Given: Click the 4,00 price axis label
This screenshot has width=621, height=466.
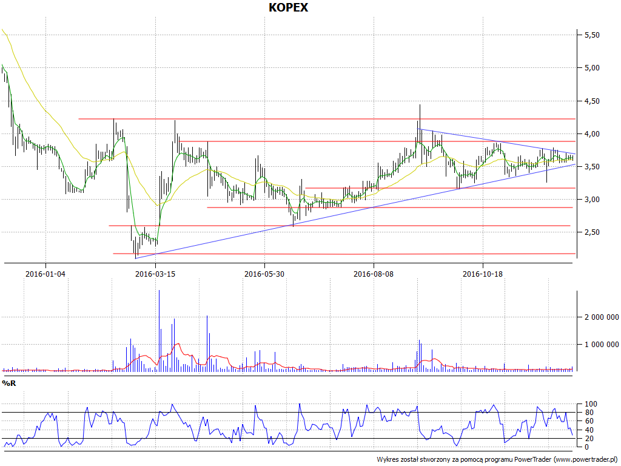Looking at the screenshot, I should point(592,134).
